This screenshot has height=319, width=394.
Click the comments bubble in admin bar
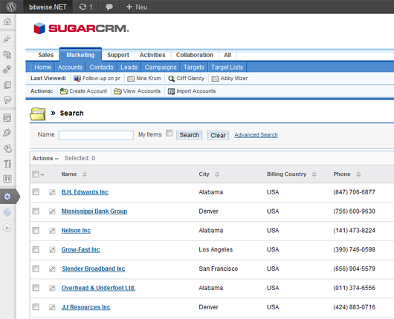click(109, 7)
